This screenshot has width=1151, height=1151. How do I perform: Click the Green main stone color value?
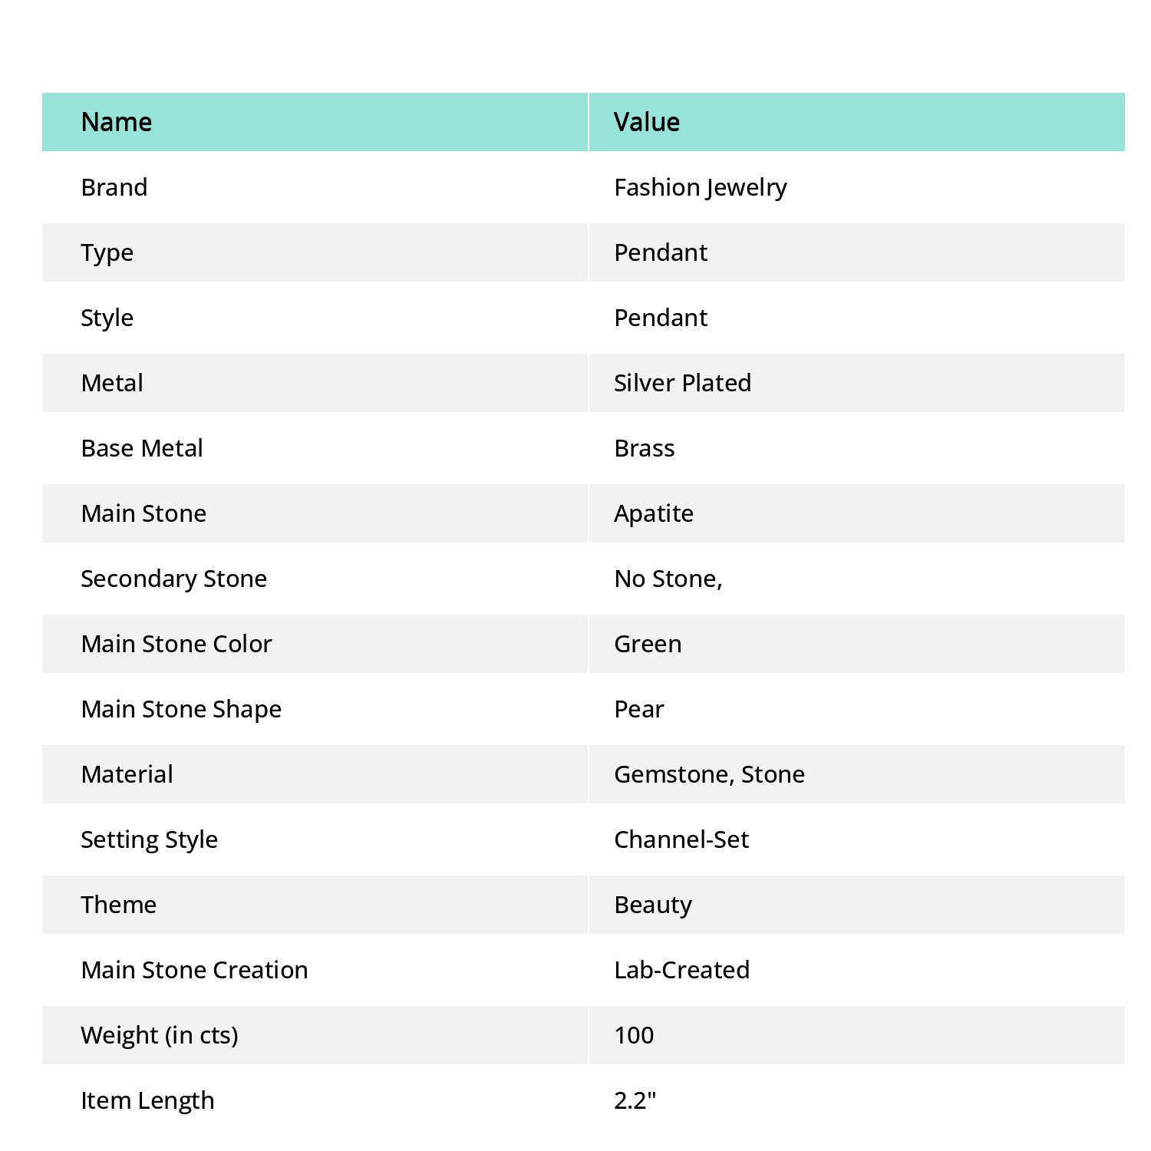point(648,644)
